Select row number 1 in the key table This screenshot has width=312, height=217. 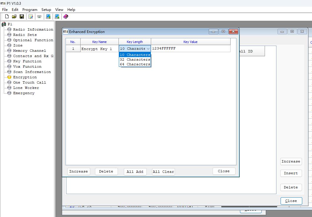pos(73,49)
